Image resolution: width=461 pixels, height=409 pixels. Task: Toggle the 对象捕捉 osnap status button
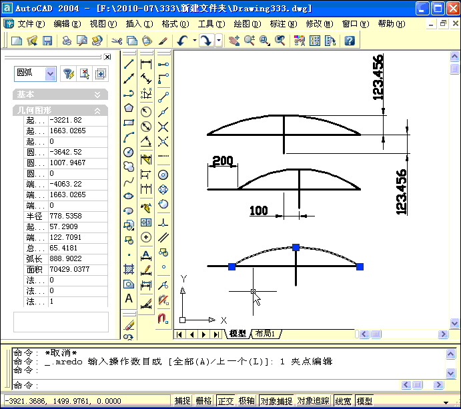(x=276, y=401)
